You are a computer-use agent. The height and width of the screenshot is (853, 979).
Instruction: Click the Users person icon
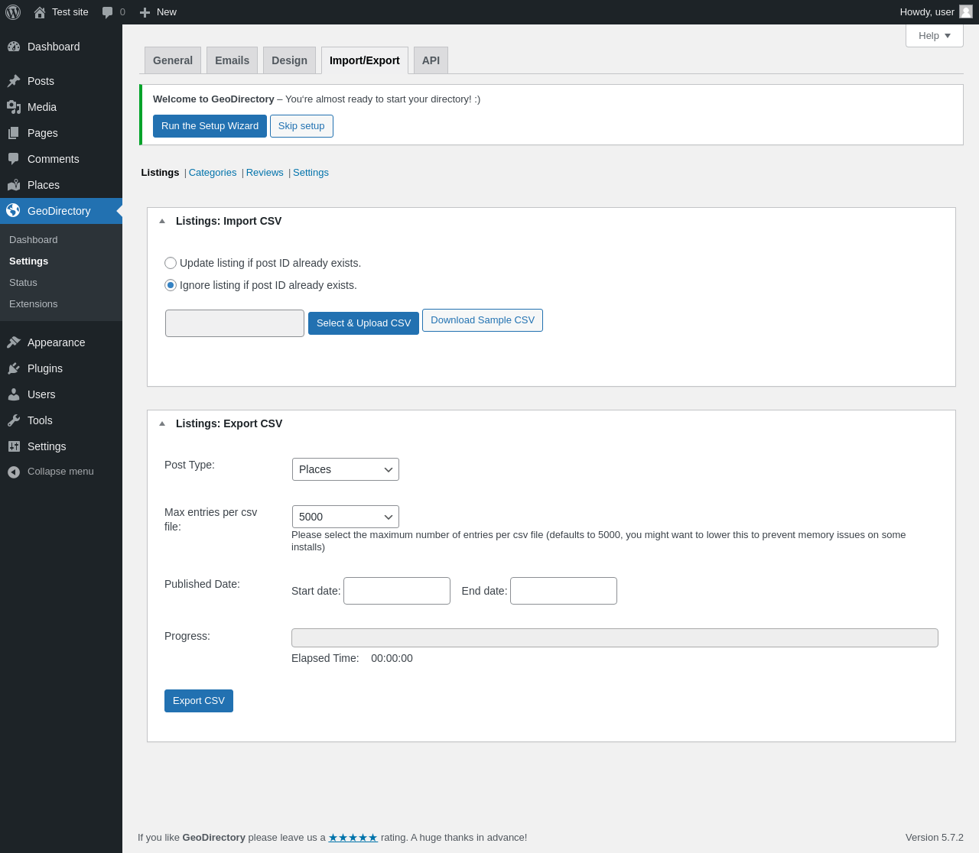point(14,394)
